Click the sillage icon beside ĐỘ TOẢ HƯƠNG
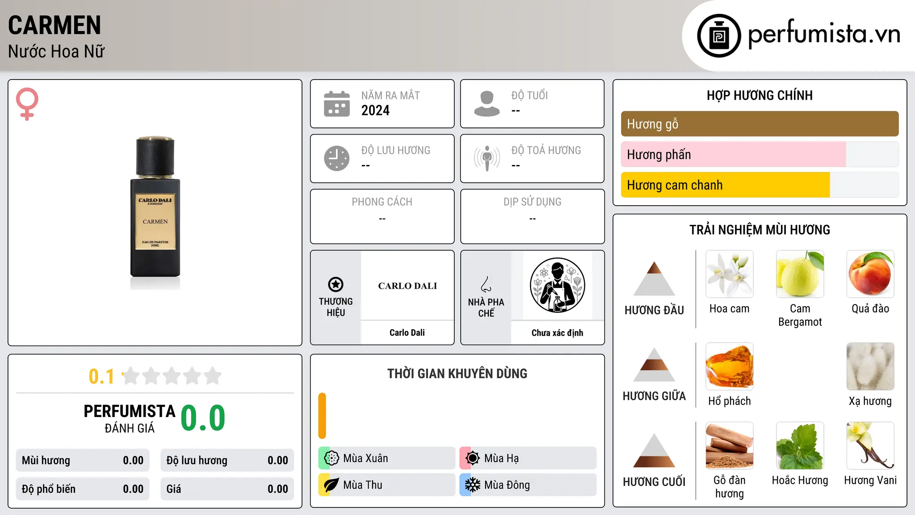The width and height of the screenshot is (915, 515). (487, 158)
